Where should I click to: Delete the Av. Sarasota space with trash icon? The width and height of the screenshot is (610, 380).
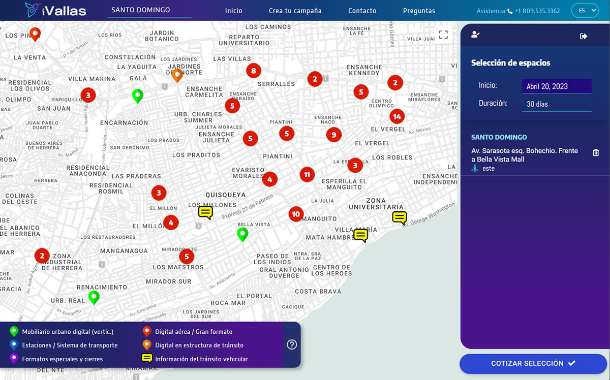[596, 152]
